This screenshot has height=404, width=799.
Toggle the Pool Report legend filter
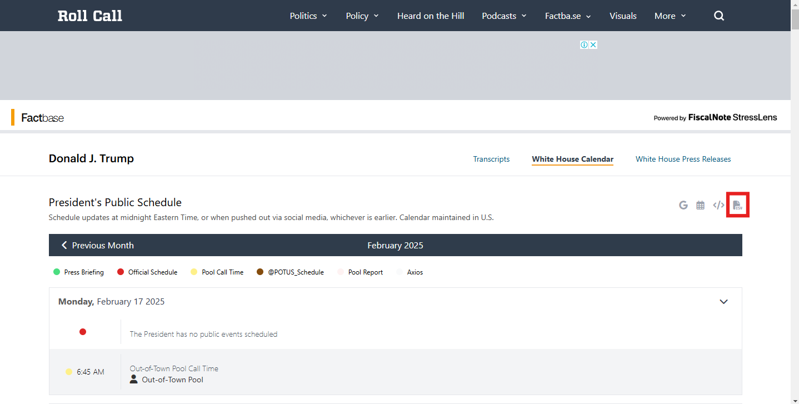coord(360,272)
